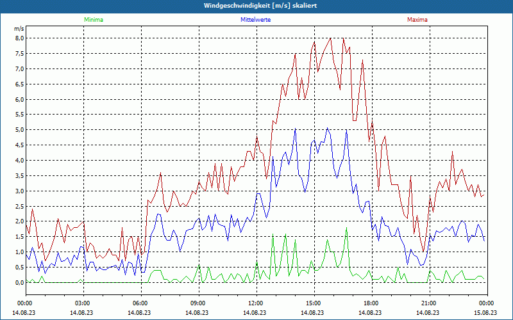Click the 15.08.23 date label
The image size is (513, 320).
pos(486,313)
